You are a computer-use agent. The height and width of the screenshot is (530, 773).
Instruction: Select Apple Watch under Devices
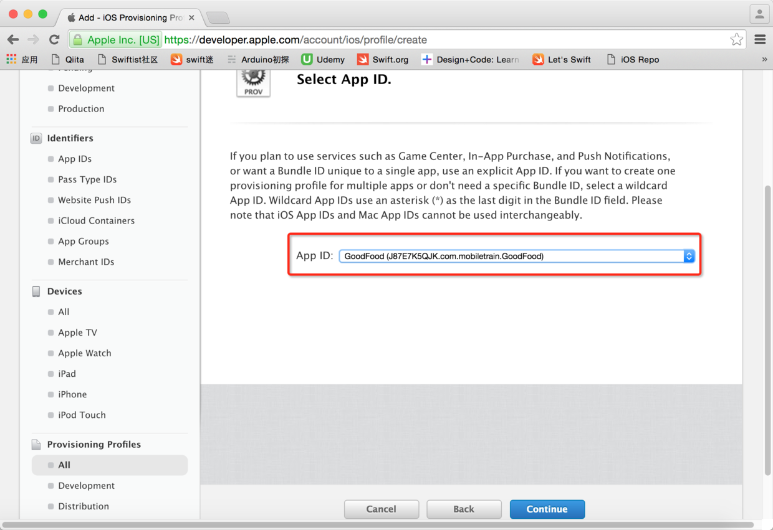tap(85, 353)
